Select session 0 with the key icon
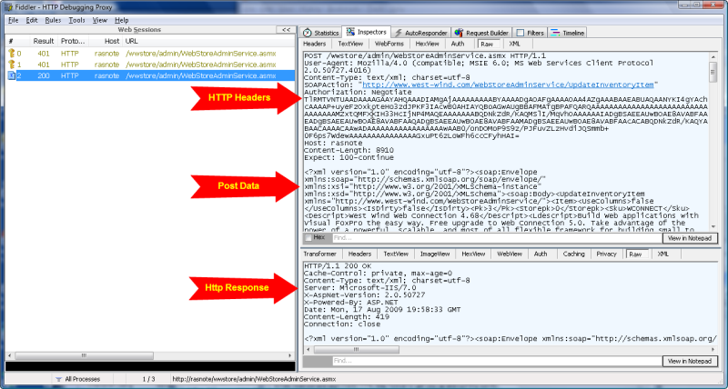Image resolution: width=728 pixels, height=389 pixels. [10, 54]
